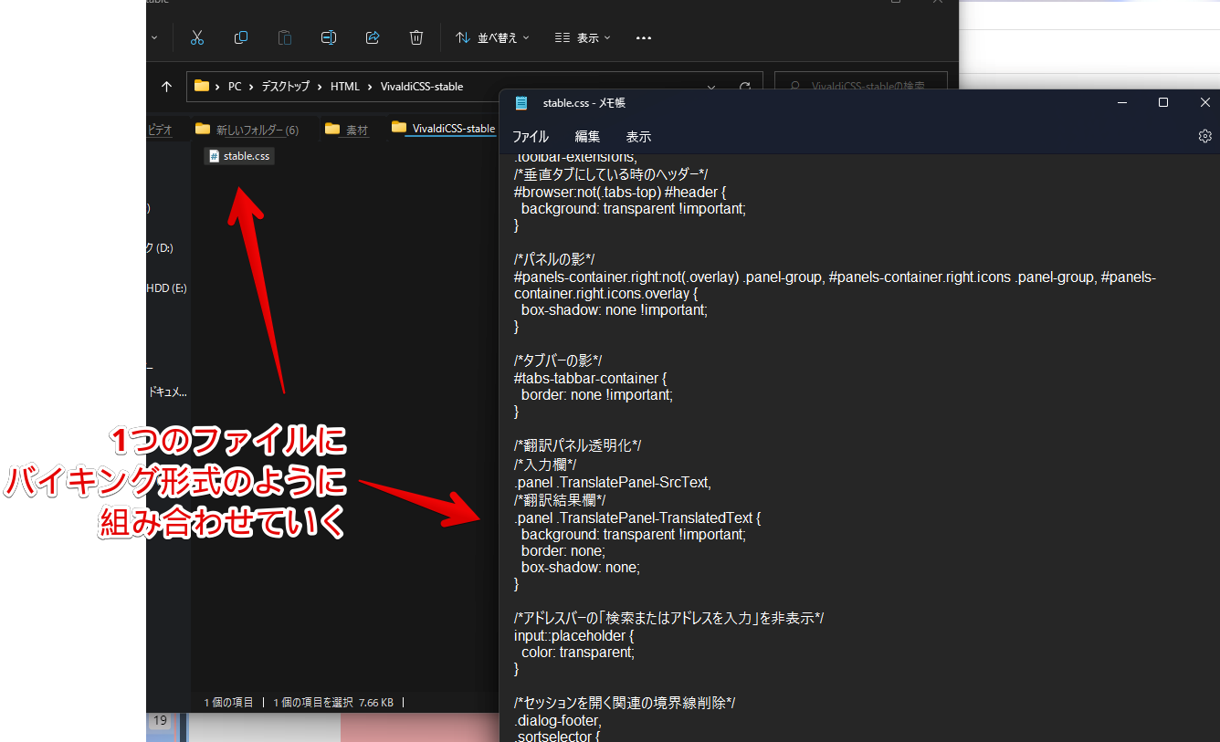Select the HDD (E:) drive in navigation pane
Viewport: 1220px width, 742px height.
point(167,287)
